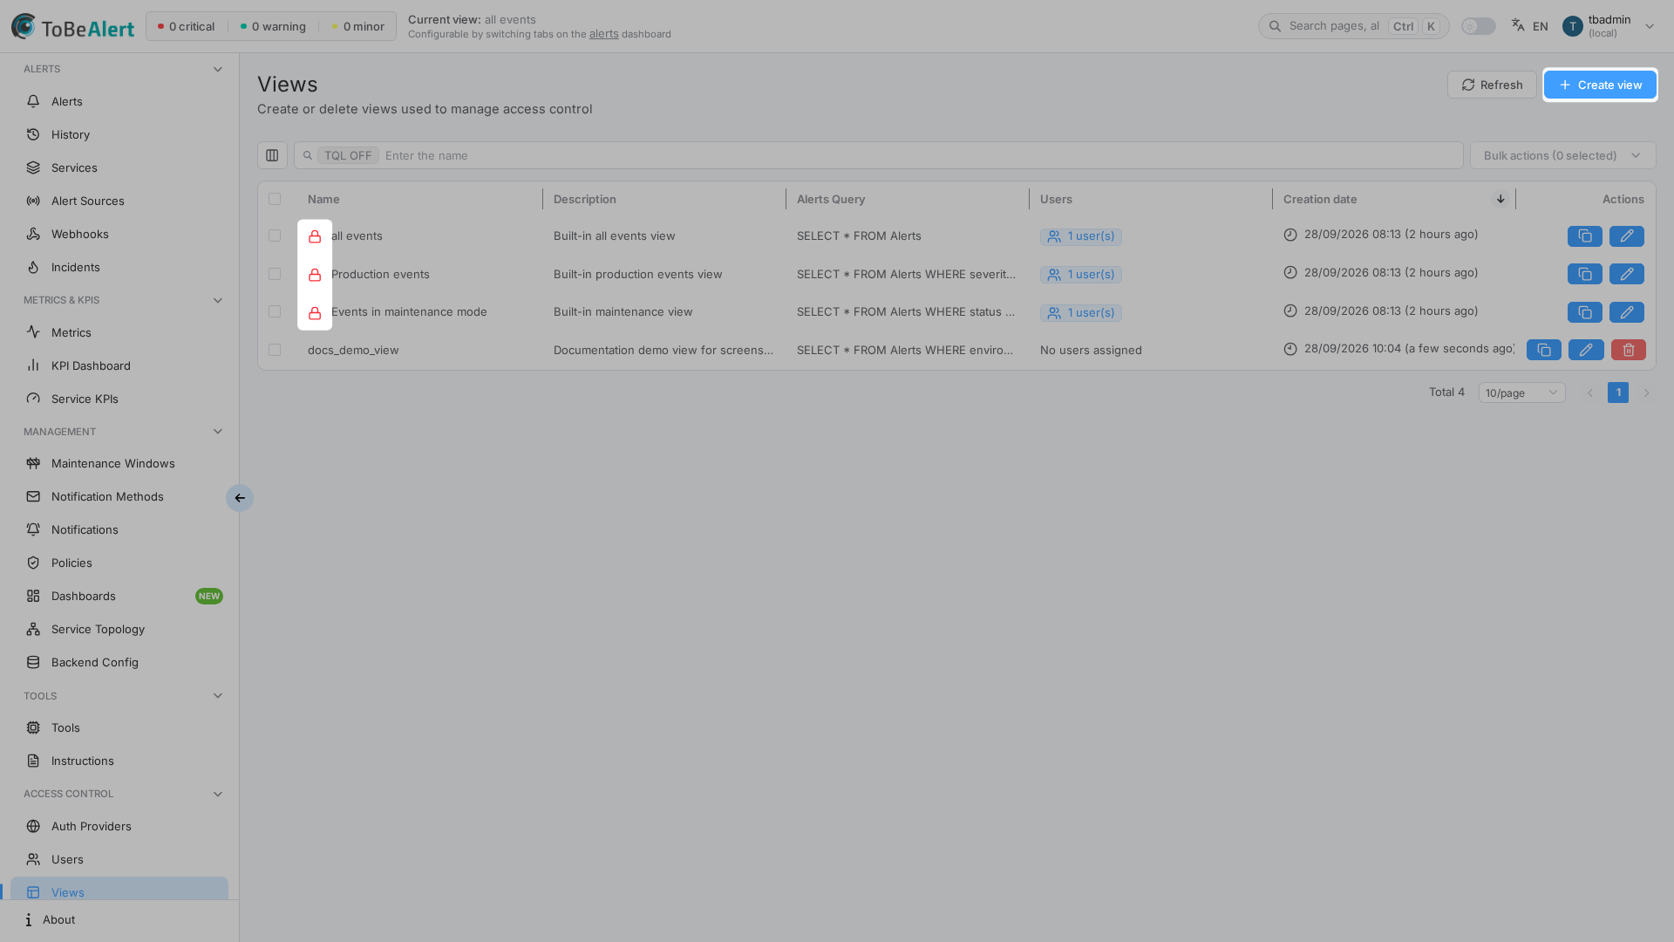Tick the docs_demo_view row checkbox

pyautogui.click(x=275, y=350)
